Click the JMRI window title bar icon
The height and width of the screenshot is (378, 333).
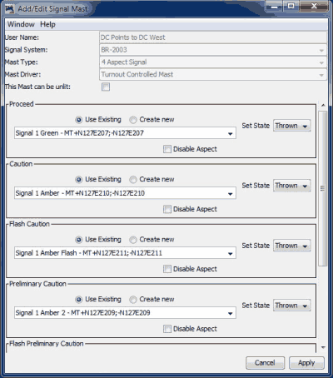pyautogui.click(x=10, y=9)
